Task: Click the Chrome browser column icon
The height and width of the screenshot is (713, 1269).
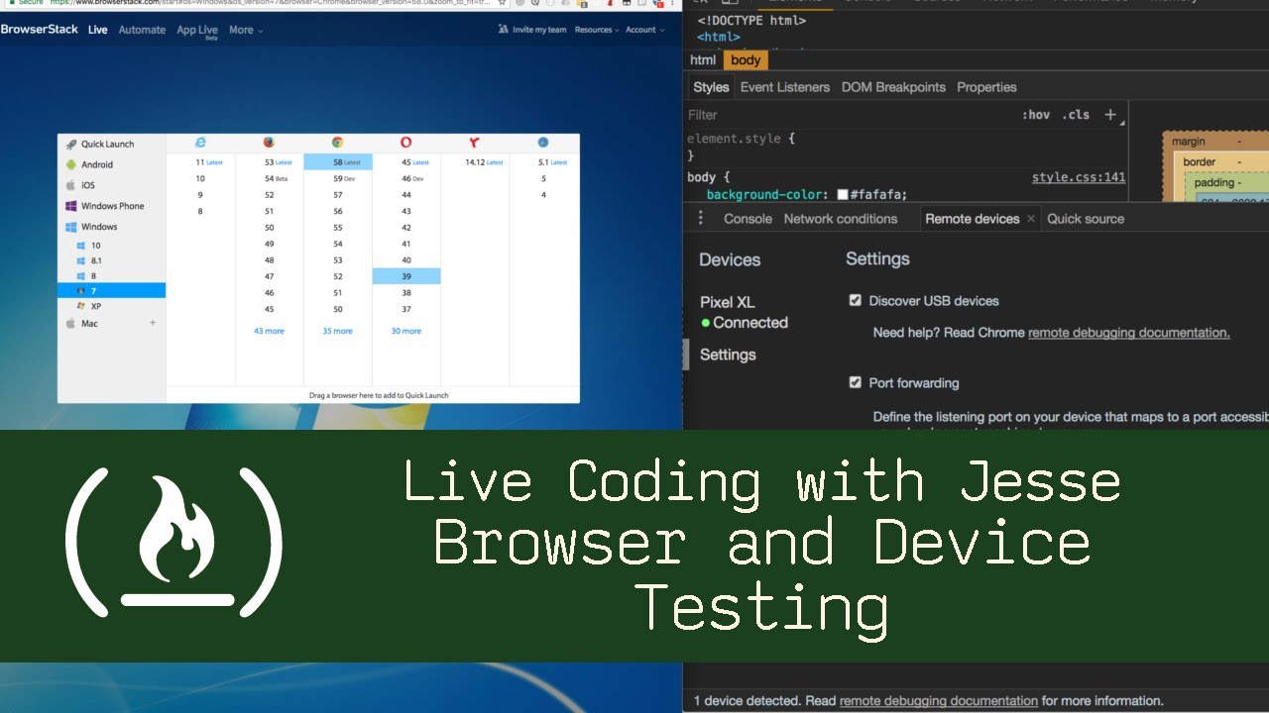Action: [x=337, y=143]
